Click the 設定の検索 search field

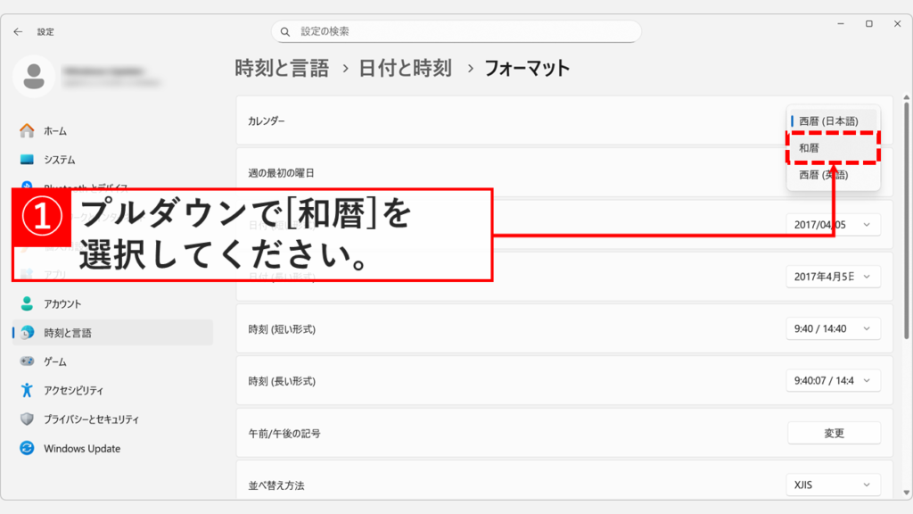pos(456,31)
